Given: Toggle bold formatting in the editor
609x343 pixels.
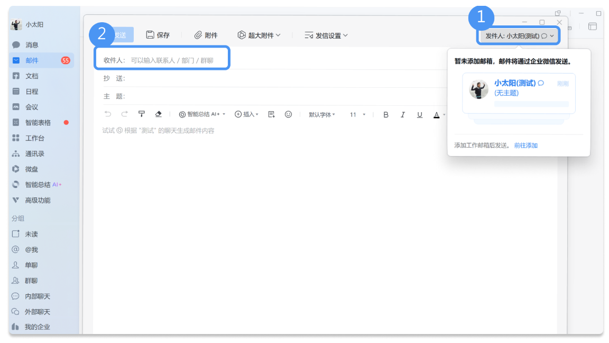Looking at the screenshot, I should [386, 114].
